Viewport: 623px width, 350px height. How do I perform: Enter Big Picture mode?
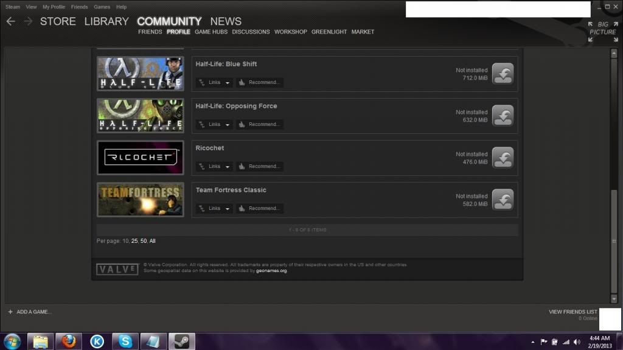pos(603,32)
